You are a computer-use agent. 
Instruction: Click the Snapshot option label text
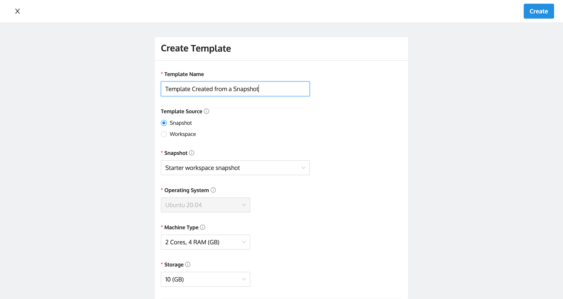point(181,123)
